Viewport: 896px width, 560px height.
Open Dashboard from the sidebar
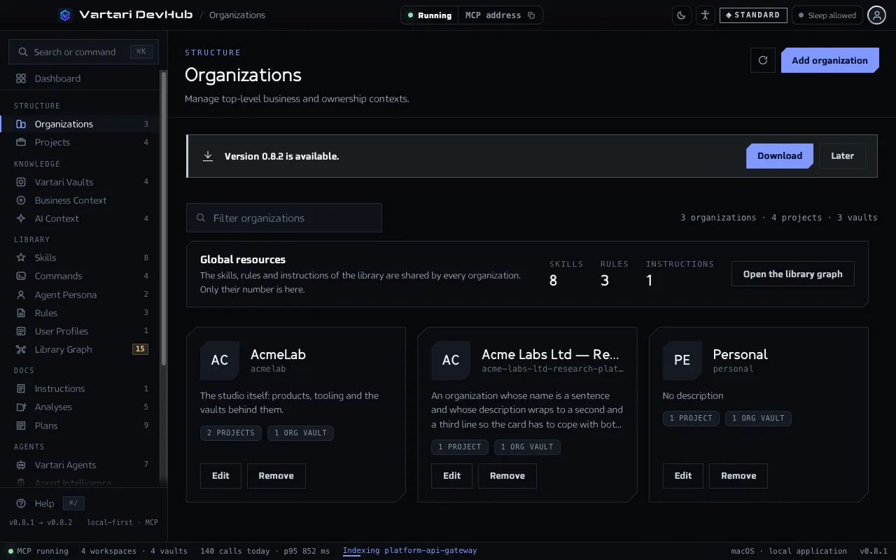point(80,78)
